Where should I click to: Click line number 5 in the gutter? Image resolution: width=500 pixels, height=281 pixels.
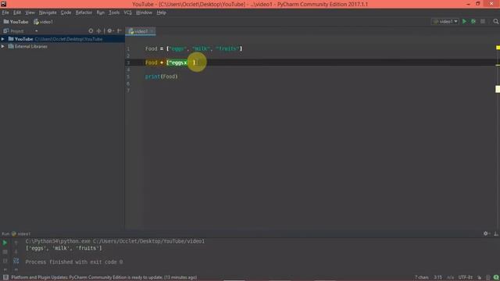tap(128, 76)
